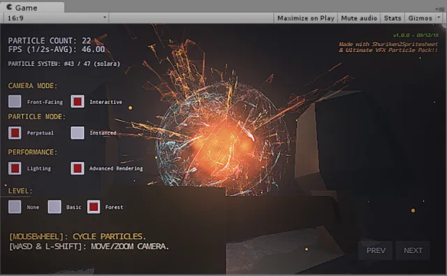Uncheck the Forest level checkbox
This screenshot has height=276, width=447.
(94, 207)
